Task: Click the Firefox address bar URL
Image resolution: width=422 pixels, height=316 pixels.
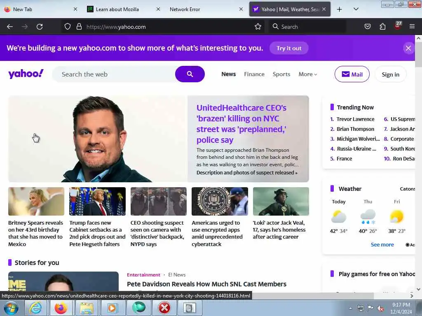Action: (116, 27)
